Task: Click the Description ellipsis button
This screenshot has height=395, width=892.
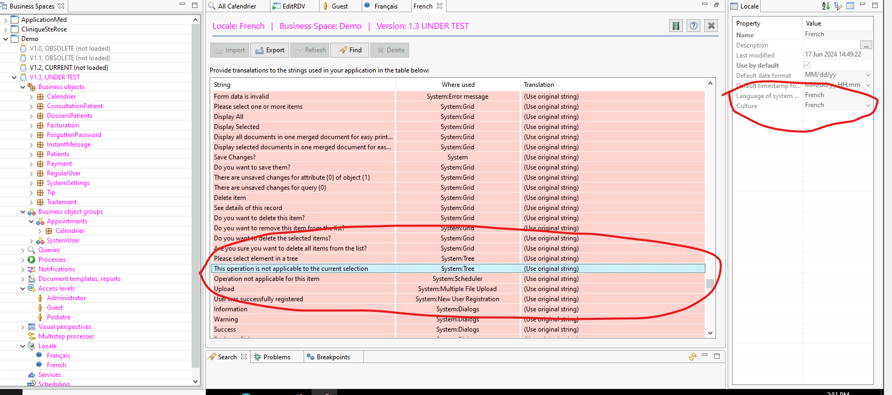Action: pos(866,45)
